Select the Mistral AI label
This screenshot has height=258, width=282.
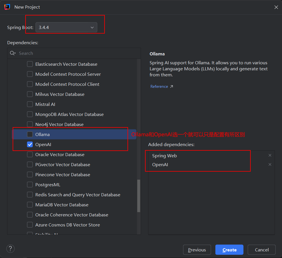pos(45,104)
